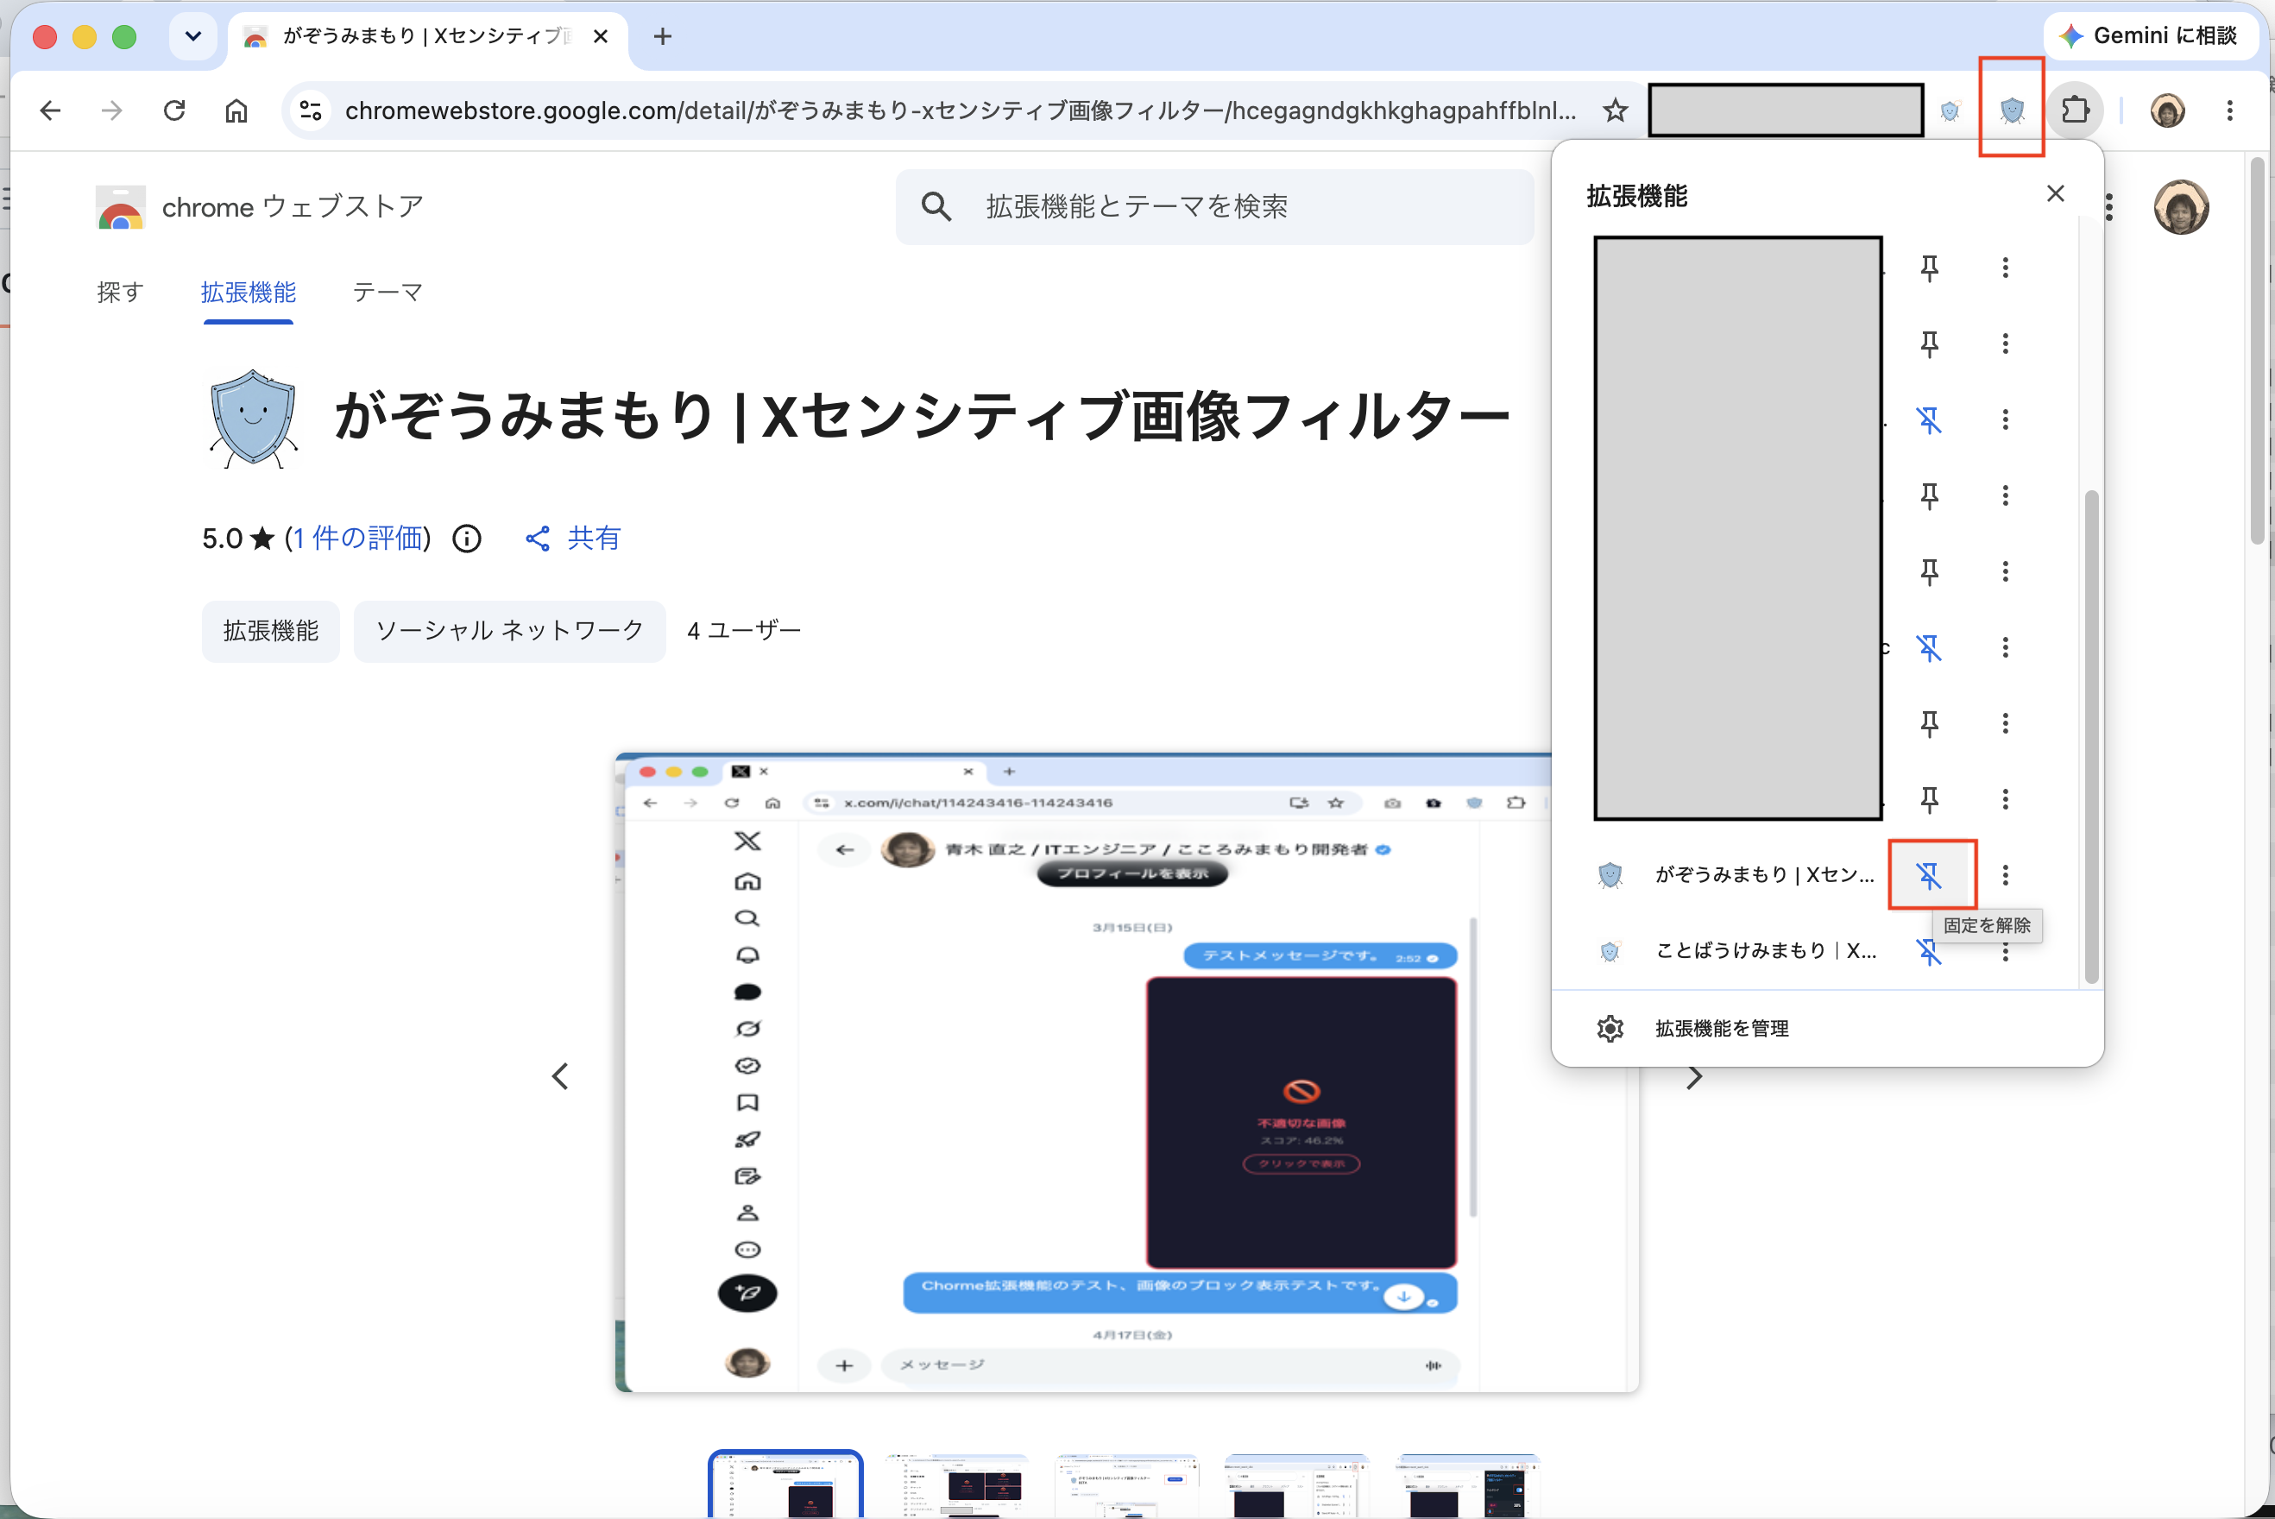Close the 拡張機能 popup panel

tap(2054, 193)
